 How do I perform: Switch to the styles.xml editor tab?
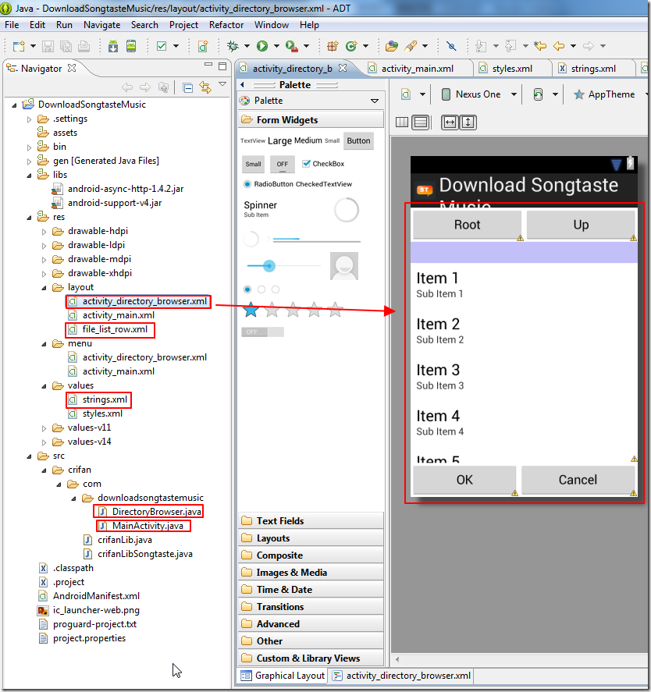(512, 69)
